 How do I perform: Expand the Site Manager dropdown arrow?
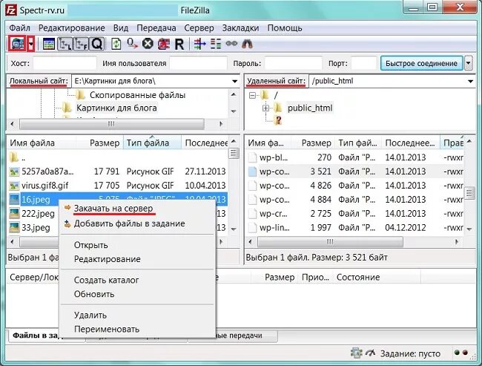[x=31, y=44]
